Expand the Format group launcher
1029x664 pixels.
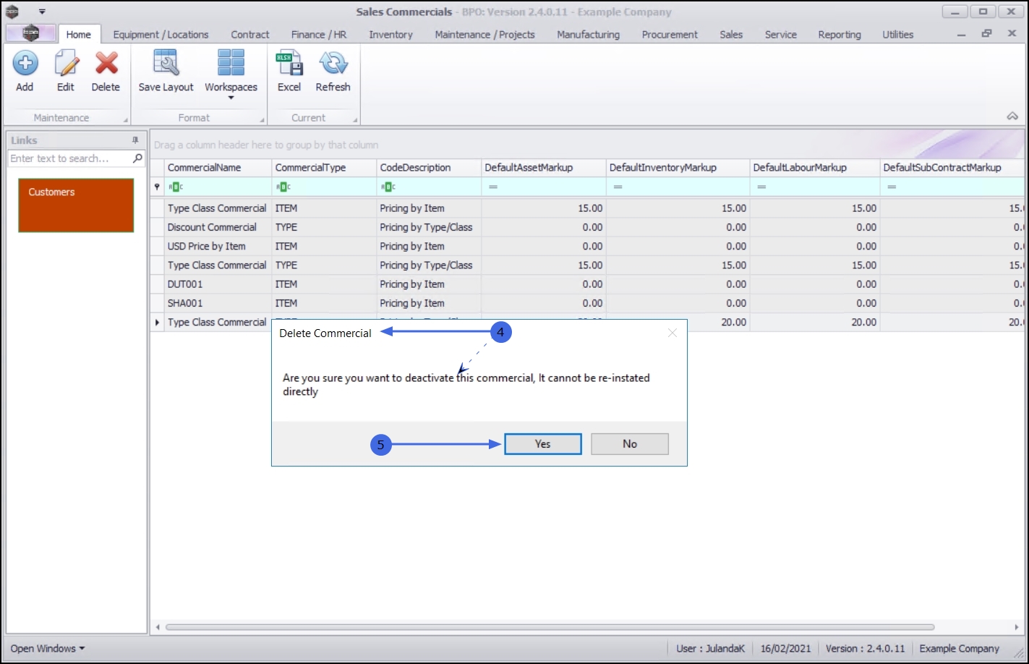(261, 120)
